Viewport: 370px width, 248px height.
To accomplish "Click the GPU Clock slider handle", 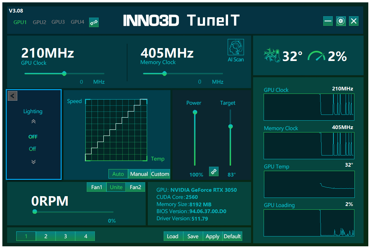I will (64, 74).
